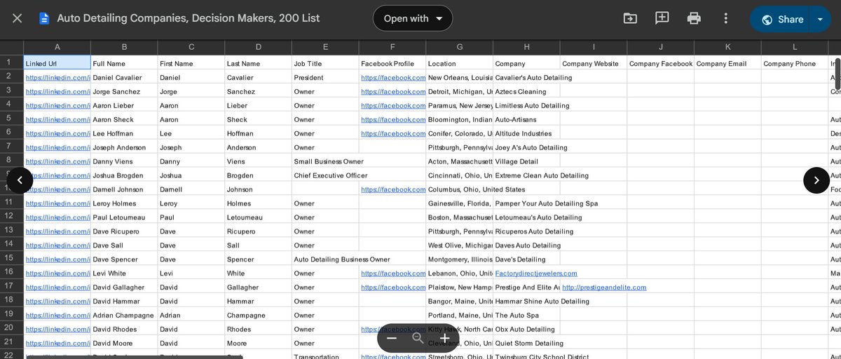This screenshot has height=359, width=841.
Task: Click the 'Levi White' full name cell
Action: (124, 273)
